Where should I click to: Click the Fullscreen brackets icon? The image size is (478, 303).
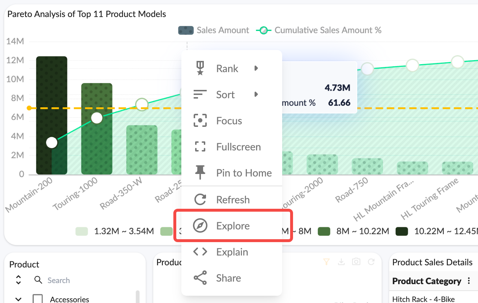pyautogui.click(x=200, y=147)
